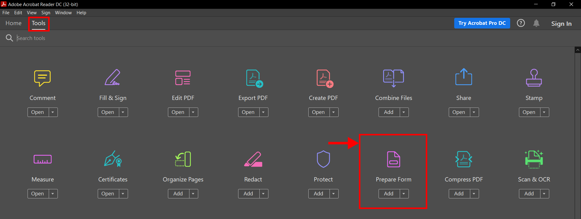Image resolution: width=581 pixels, height=219 pixels.
Task: Click Add button under Scan & OCR
Action: [529, 194]
